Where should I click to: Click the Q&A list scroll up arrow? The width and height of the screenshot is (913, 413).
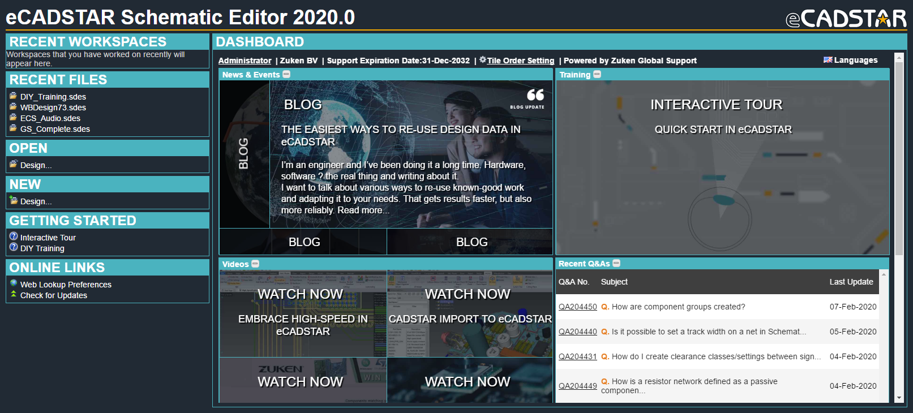click(x=884, y=274)
